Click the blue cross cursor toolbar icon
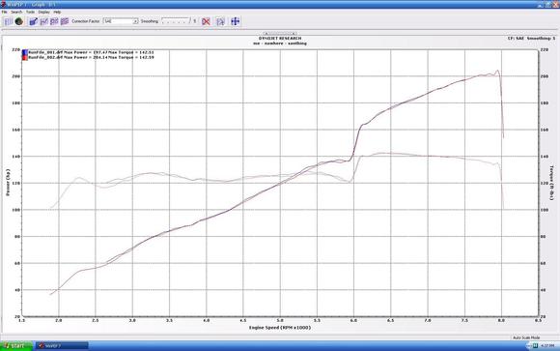This screenshot has width=560, height=351. [235, 21]
